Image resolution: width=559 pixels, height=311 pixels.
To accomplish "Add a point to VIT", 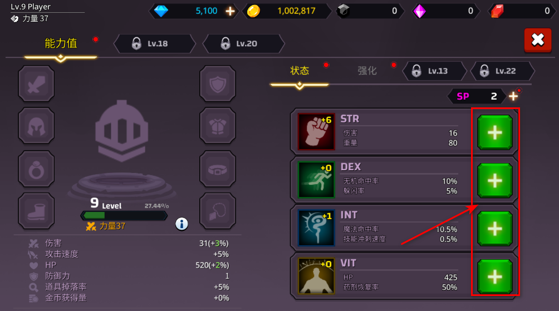I will pos(495,277).
